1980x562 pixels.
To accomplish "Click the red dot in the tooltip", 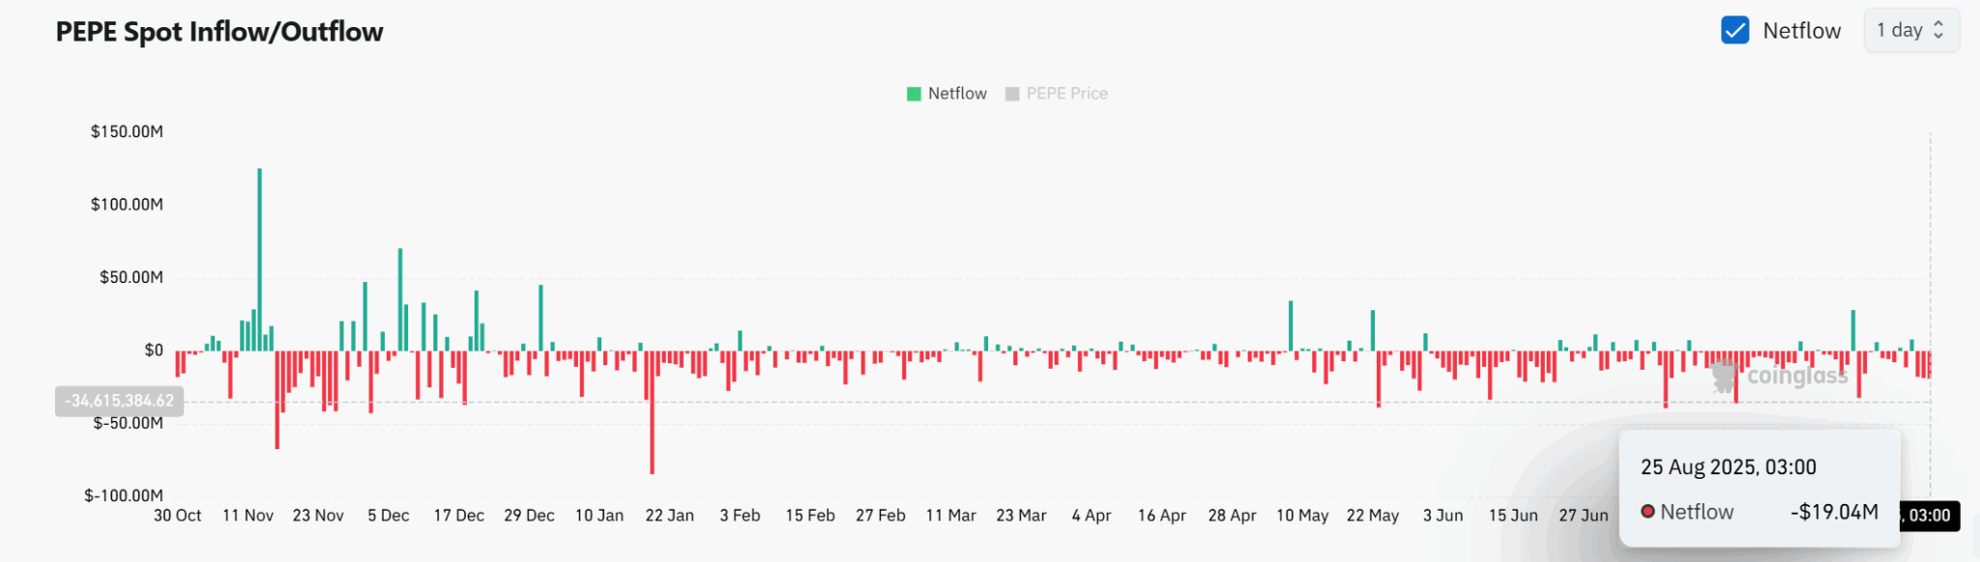I will [x=1647, y=512].
